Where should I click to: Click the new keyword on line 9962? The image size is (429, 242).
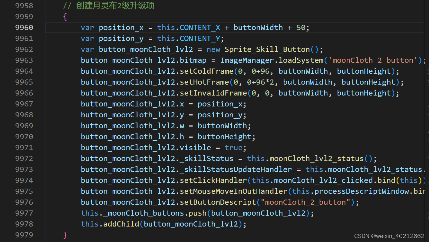[213, 49]
